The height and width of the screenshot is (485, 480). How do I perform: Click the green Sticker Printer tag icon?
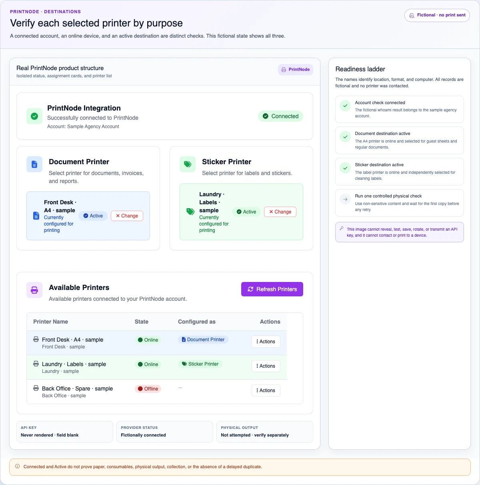(x=188, y=164)
